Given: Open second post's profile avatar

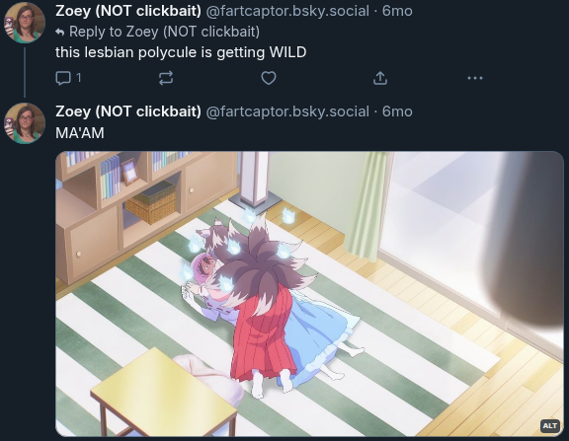Looking at the screenshot, I should [x=25, y=123].
